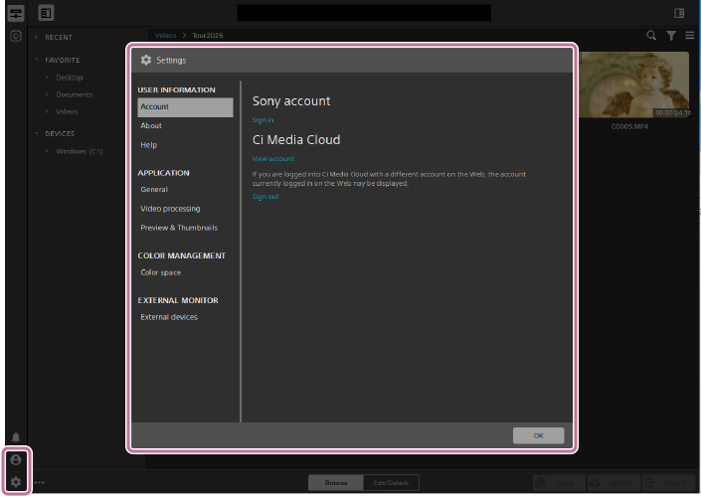This screenshot has width=701, height=498.
Task: Open the three-dots more options
Action: coord(40,482)
